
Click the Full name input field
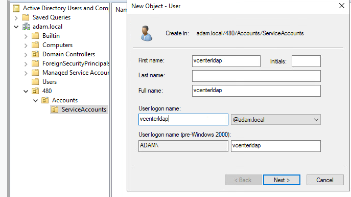pyautogui.click(x=256, y=91)
